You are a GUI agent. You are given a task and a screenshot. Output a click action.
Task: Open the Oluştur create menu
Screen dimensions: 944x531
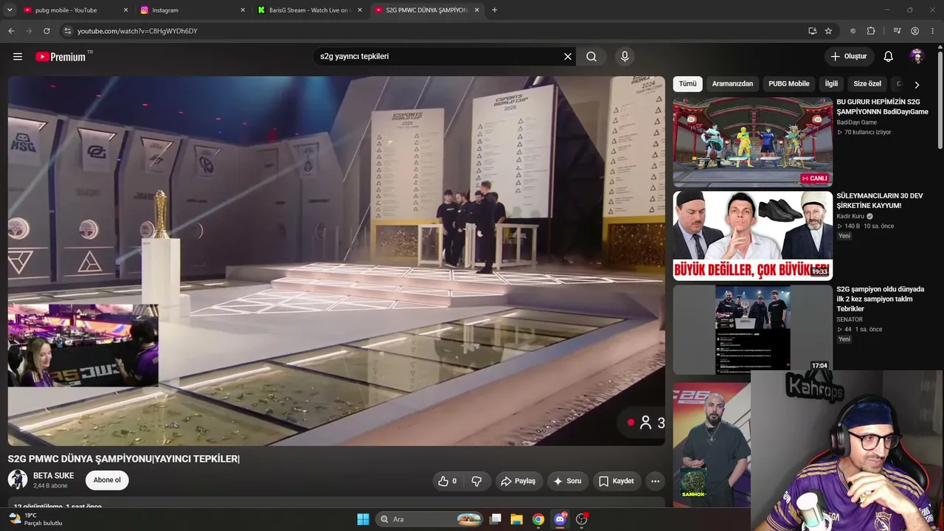[849, 57]
